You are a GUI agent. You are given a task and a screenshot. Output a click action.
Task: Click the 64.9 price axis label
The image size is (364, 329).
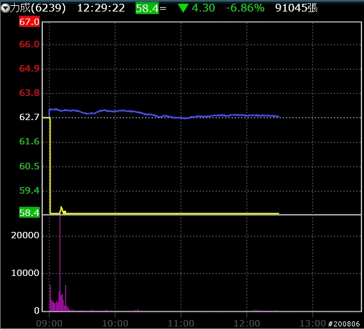coord(29,68)
